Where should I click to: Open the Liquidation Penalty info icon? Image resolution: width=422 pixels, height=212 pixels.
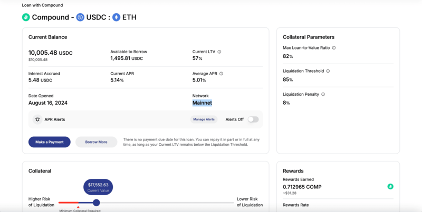(x=323, y=95)
